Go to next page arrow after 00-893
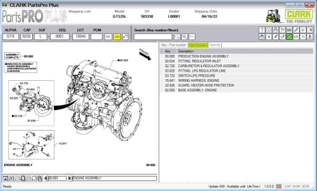 (70, 178)
